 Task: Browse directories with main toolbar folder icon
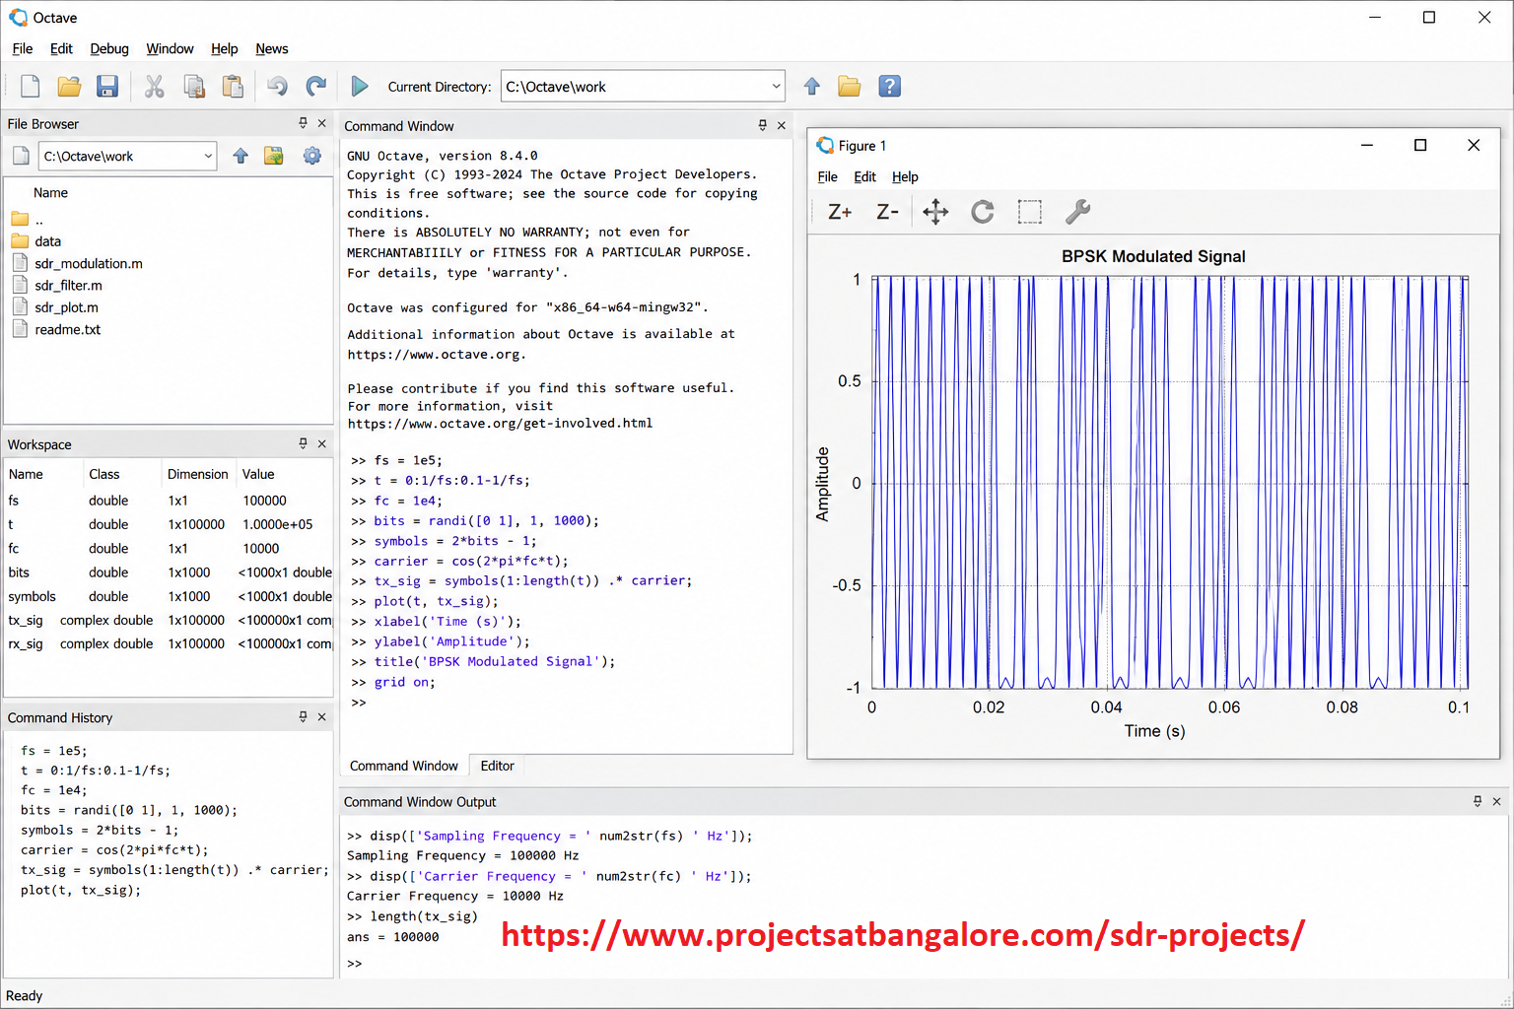[850, 87]
